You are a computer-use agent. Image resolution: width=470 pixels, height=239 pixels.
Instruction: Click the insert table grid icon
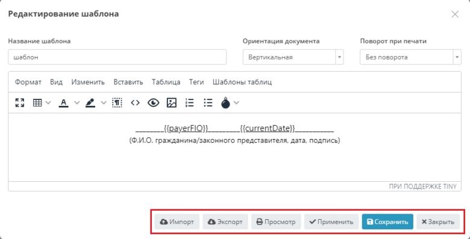point(37,103)
